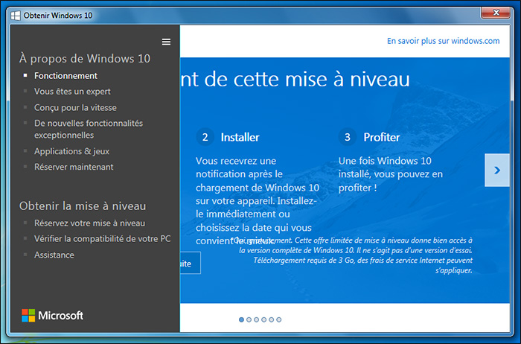Click Réserver maintenant in the sidebar
The width and height of the screenshot is (521, 344).
pyautogui.click(x=74, y=167)
